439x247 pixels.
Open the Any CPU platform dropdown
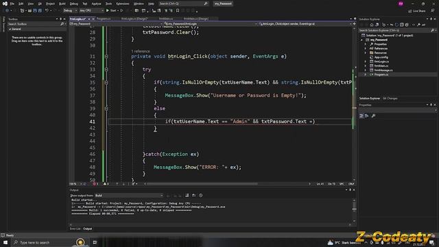click(91, 11)
